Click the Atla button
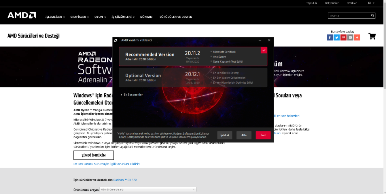 [244, 135]
